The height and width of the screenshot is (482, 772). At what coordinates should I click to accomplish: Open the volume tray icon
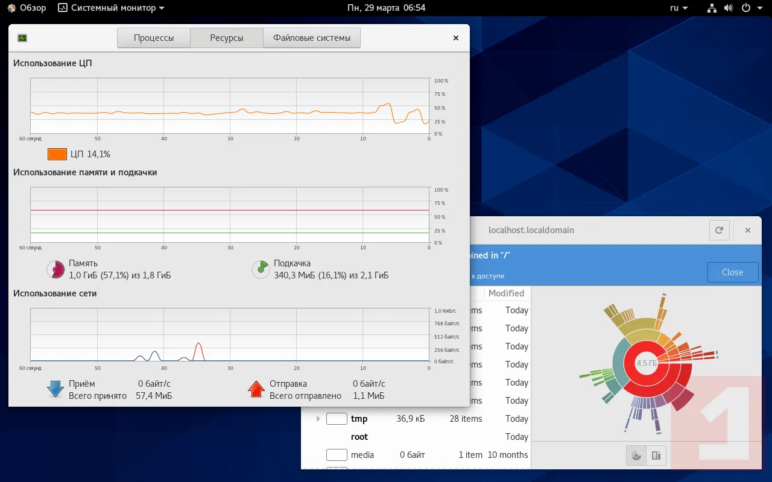tap(729, 8)
